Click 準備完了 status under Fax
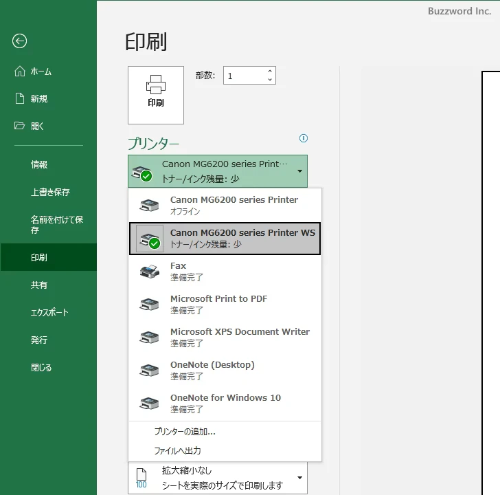The image size is (500, 495). 187,277
